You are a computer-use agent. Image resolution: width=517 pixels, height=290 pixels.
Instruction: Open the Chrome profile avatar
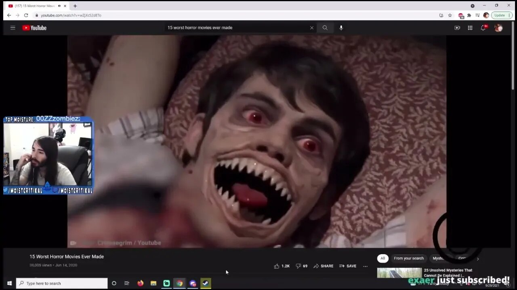(x=486, y=15)
